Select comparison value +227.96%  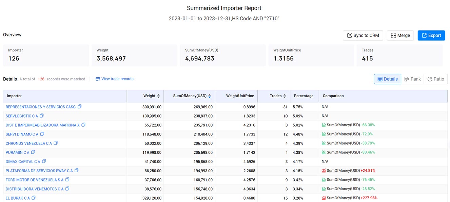pos(369,198)
